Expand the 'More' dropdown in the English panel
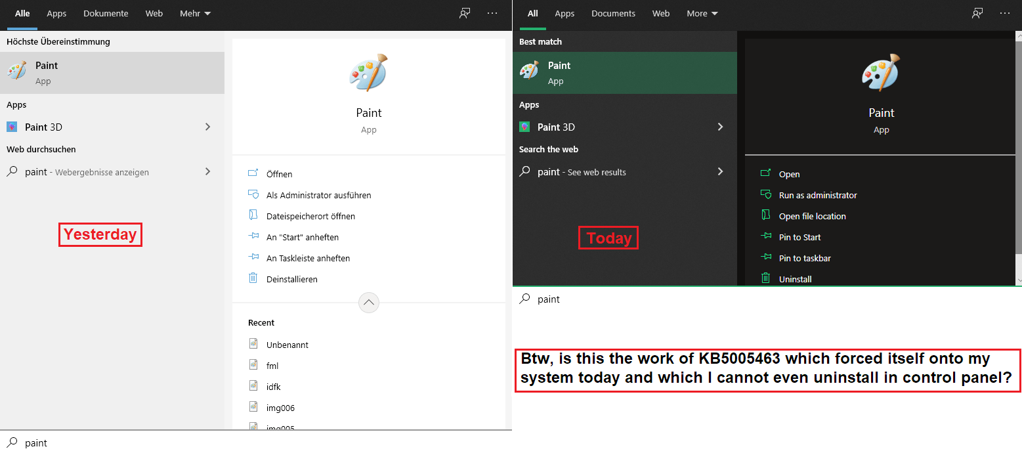The image size is (1022, 453). (702, 13)
